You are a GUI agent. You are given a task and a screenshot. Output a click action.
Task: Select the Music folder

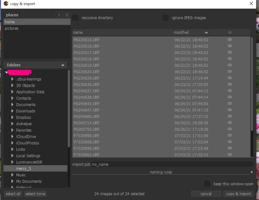click(21, 175)
